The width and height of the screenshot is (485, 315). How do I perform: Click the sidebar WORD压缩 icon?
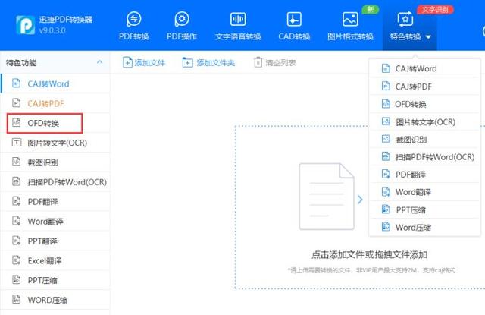[x=16, y=299]
